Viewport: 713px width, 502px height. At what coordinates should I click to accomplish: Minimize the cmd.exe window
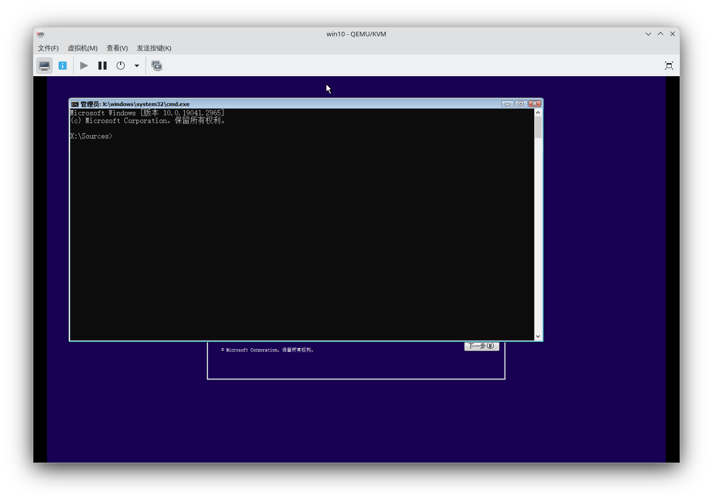(x=507, y=103)
